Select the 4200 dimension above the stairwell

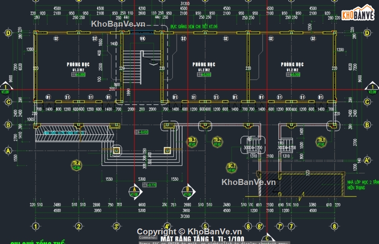click(142, 8)
